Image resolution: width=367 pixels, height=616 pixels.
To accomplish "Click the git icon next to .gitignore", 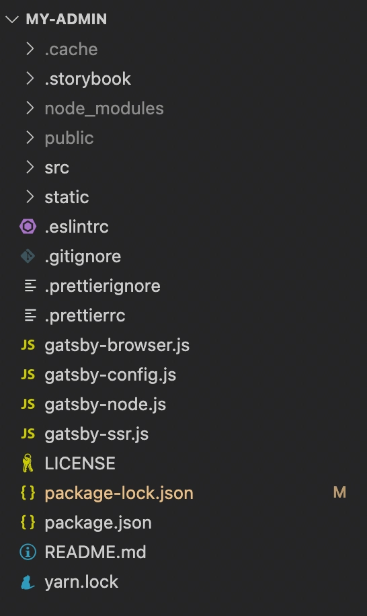I will tap(28, 256).
